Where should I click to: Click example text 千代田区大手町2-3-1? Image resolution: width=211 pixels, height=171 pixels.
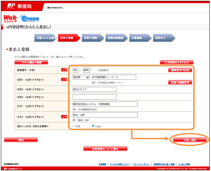[110, 83]
